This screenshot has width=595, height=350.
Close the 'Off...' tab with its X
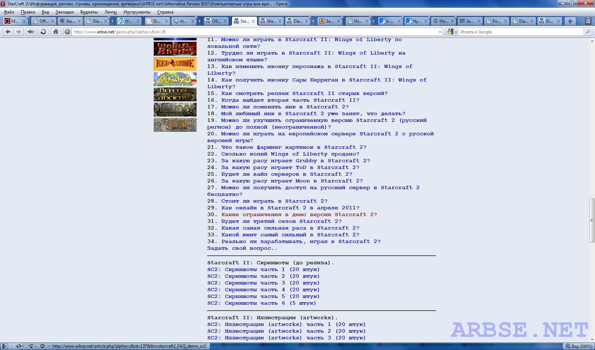[x=52, y=21]
